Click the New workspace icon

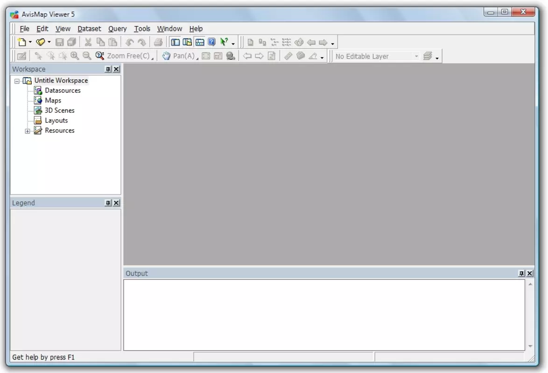click(x=22, y=42)
